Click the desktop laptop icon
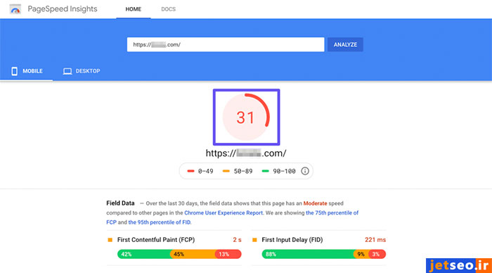The width and height of the screenshot is (492, 273). point(67,71)
